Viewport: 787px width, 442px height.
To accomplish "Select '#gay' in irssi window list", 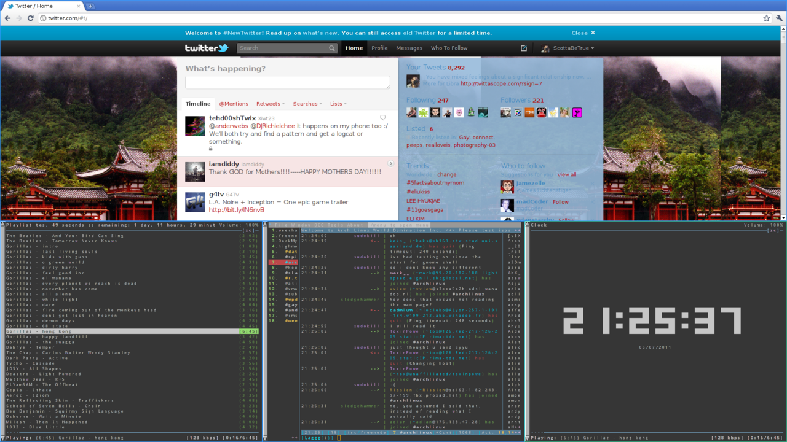I will pos(291,304).
